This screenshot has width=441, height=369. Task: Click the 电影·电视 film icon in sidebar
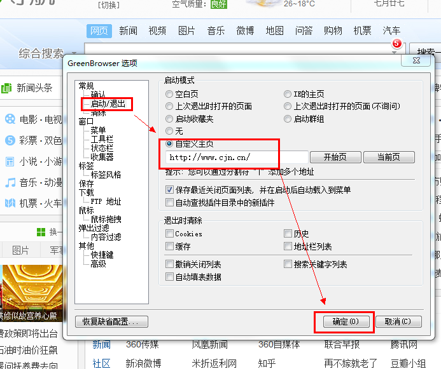point(10,119)
